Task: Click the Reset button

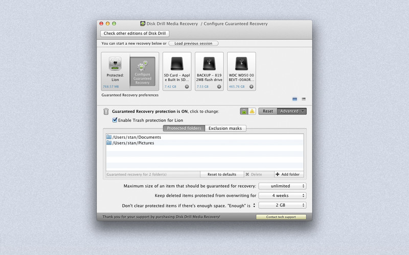Action: pyautogui.click(x=267, y=111)
